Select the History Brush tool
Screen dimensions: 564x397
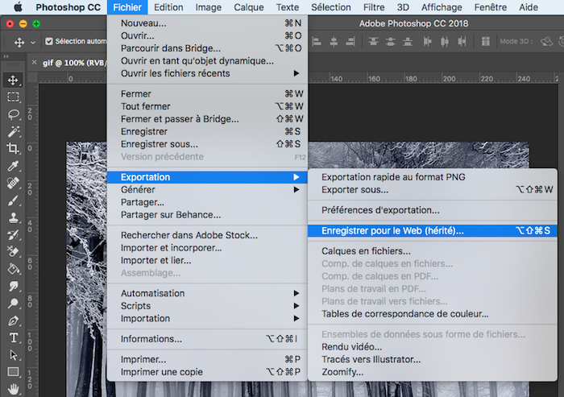pos(14,235)
